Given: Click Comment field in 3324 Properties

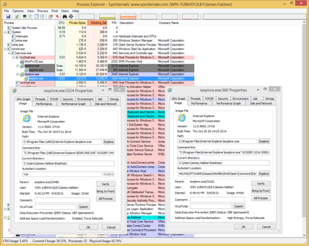Looking at the screenshot, I should [x=62, y=200].
